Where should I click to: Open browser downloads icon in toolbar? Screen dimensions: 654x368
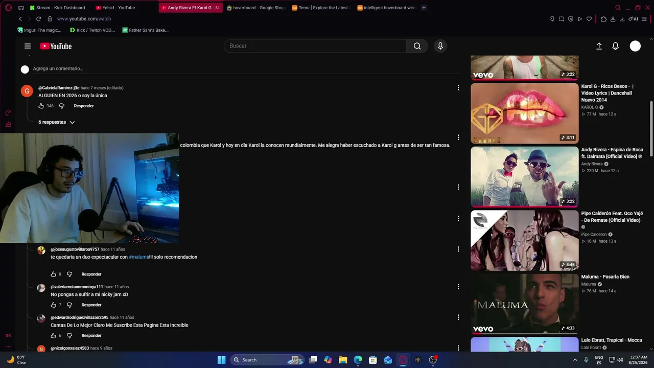[x=622, y=19]
